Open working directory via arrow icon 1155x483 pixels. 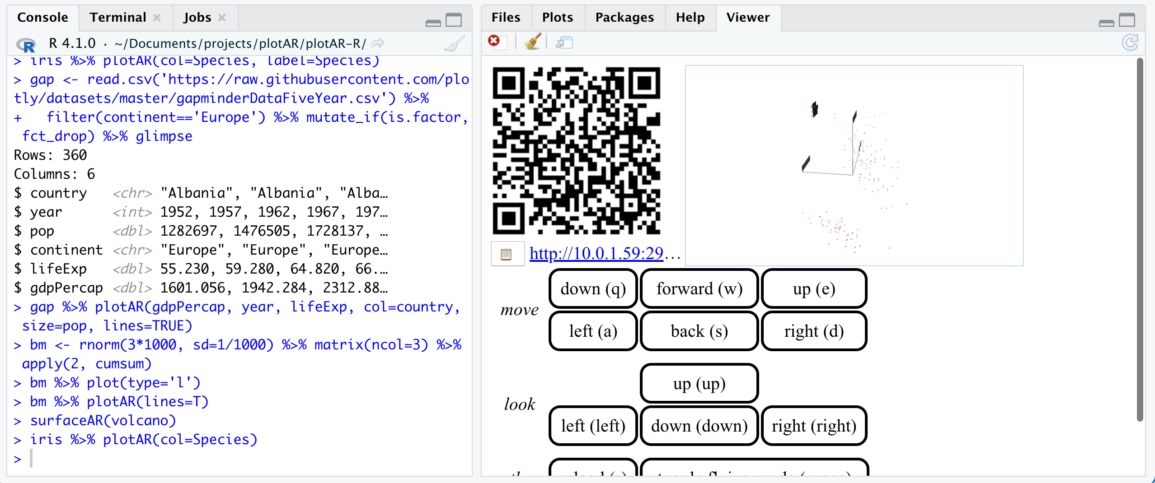point(377,43)
